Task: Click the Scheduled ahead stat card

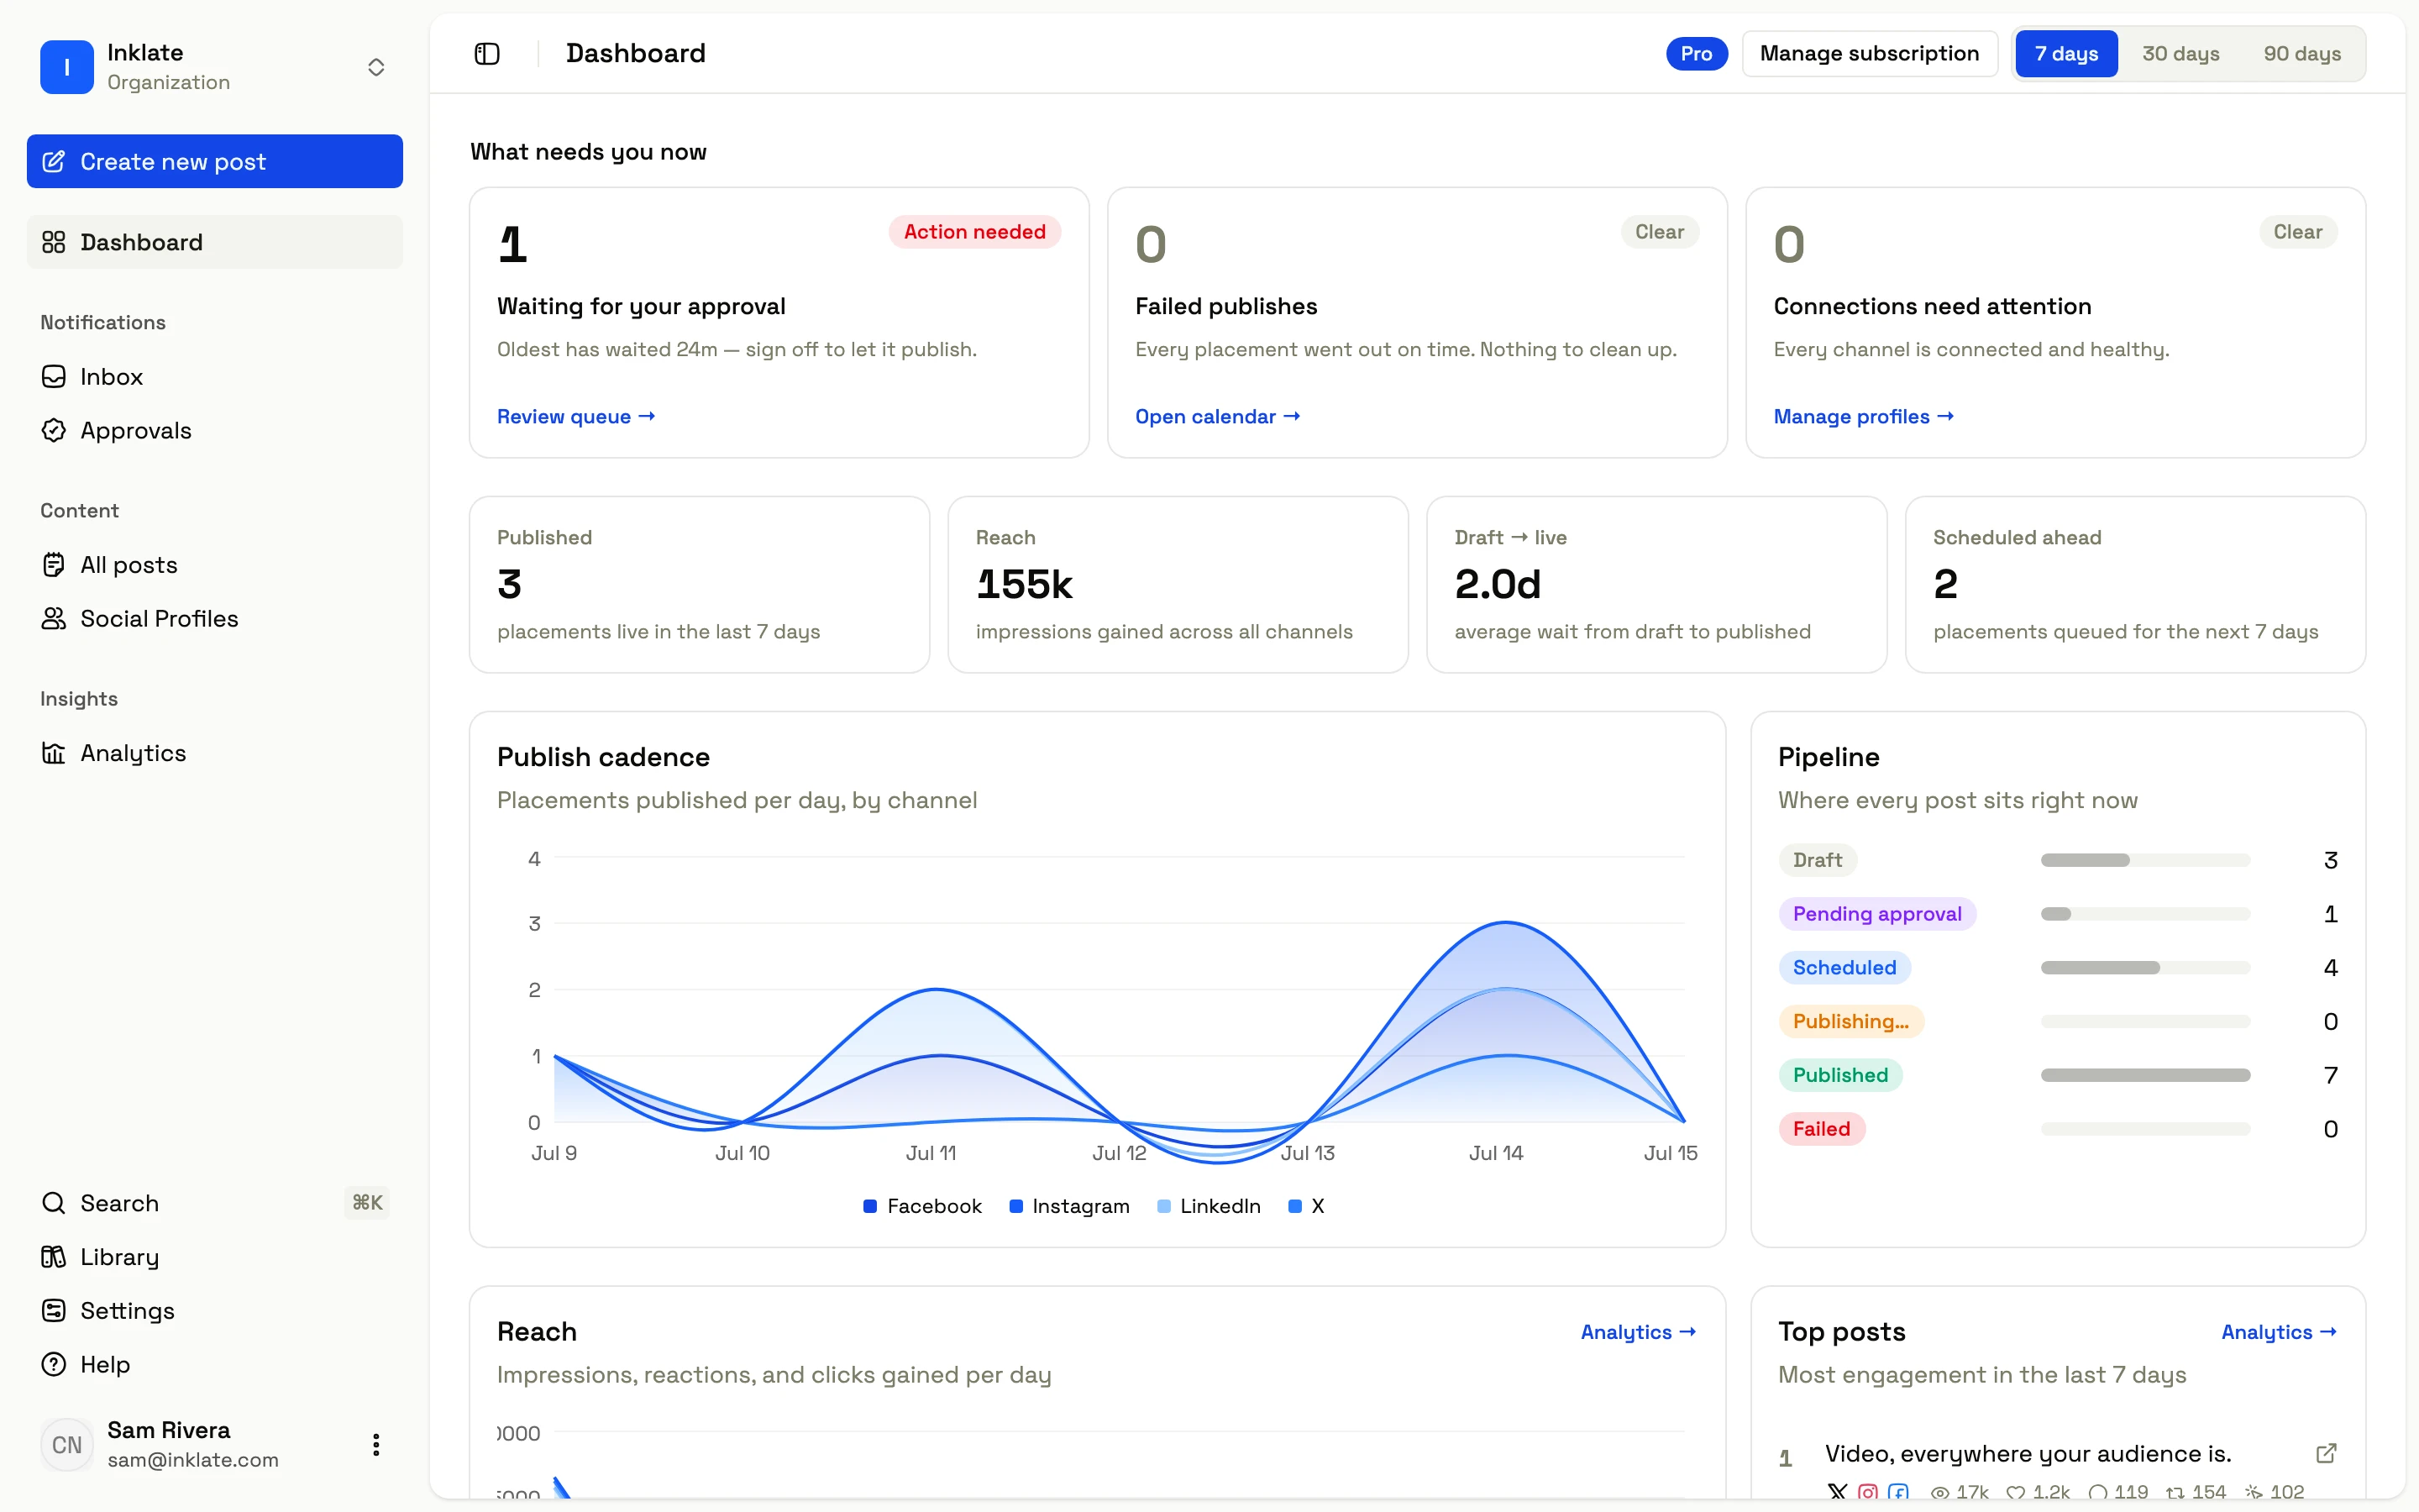Action: (x=2135, y=585)
